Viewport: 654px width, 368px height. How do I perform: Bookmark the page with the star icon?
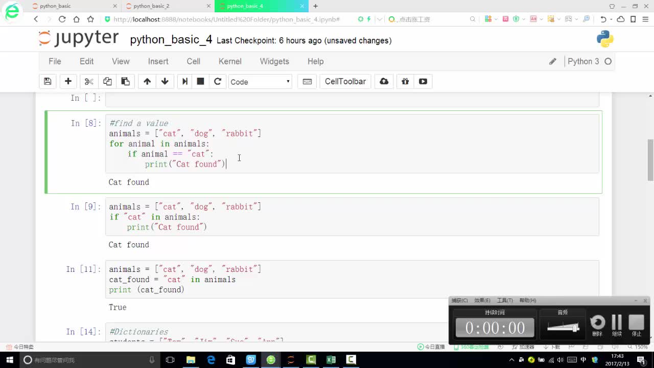click(x=90, y=19)
